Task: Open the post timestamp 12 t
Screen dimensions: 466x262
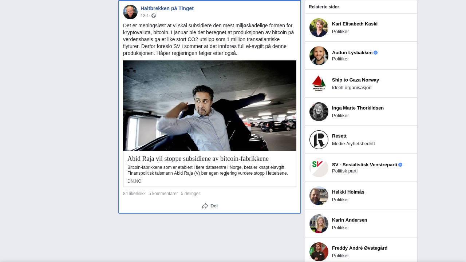Action: tap(144, 16)
